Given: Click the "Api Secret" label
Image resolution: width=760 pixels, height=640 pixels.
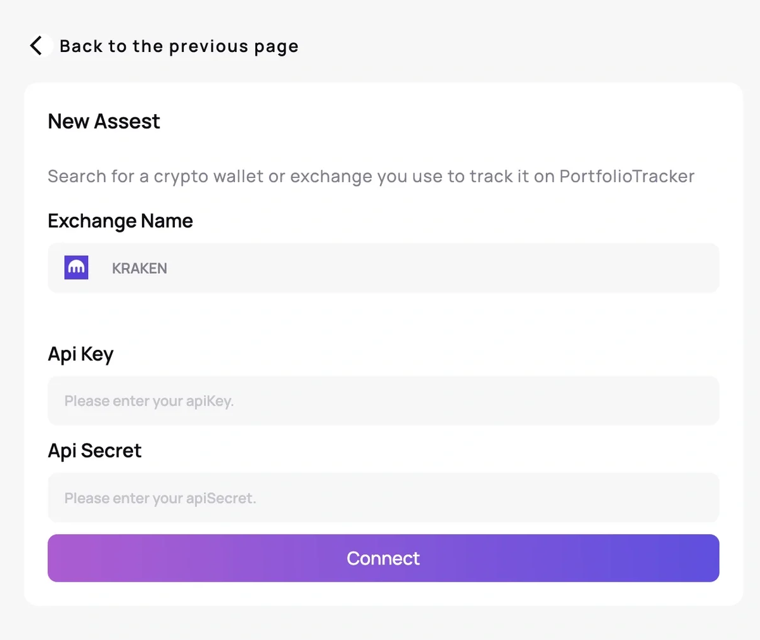Looking at the screenshot, I should click(94, 451).
